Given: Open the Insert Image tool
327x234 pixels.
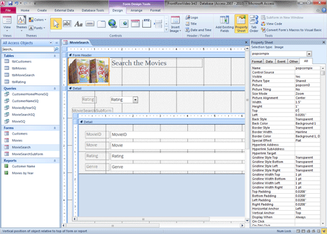Looking at the screenshot, I should pyautogui.click(x=175, y=25).
